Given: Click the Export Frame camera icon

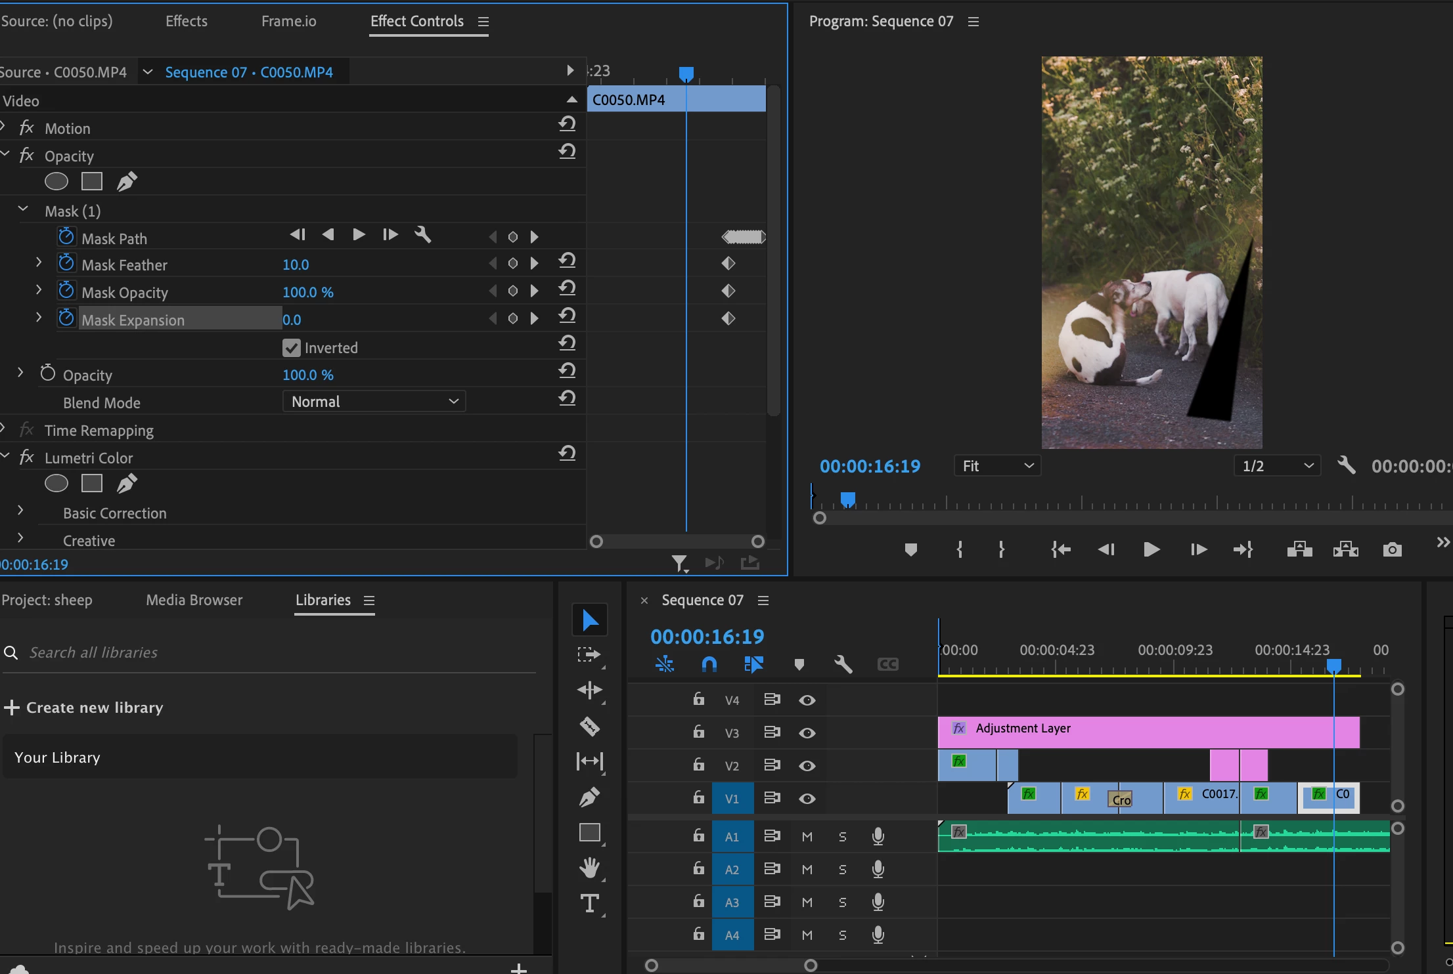Looking at the screenshot, I should [x=1392, y=549].
